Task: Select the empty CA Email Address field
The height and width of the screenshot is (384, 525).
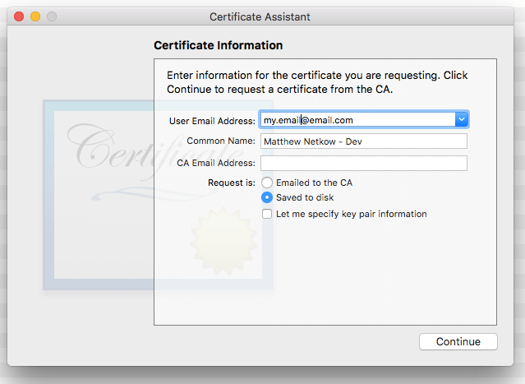Action: coord(364,163)
